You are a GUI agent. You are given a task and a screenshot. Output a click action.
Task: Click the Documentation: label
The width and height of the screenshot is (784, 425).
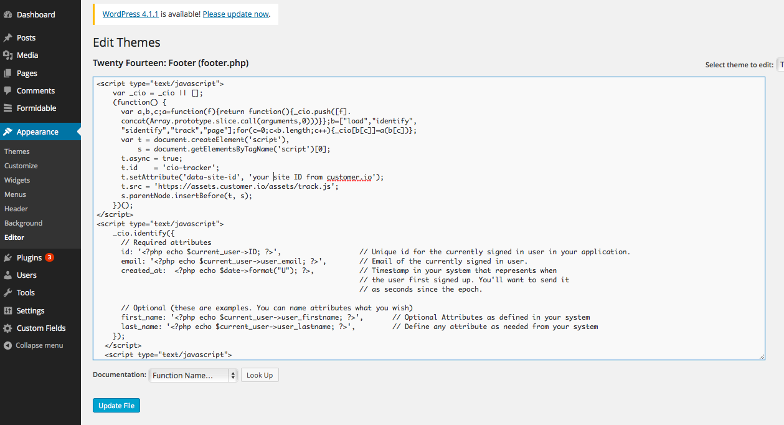pos(120,375)
